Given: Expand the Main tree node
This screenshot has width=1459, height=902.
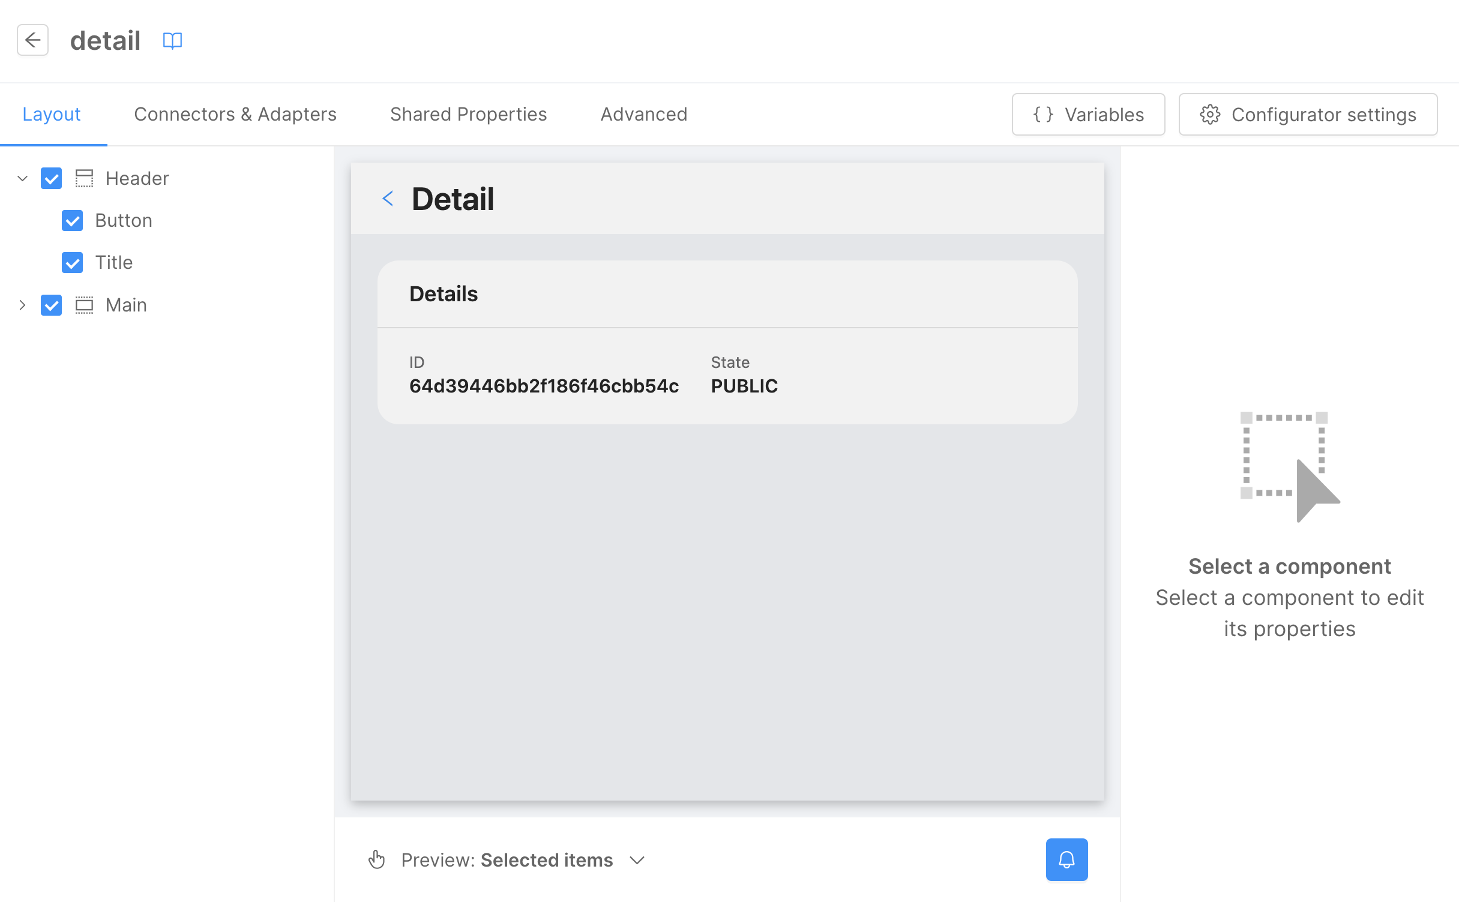Looking at the screenshot, I should click(23, 305).
